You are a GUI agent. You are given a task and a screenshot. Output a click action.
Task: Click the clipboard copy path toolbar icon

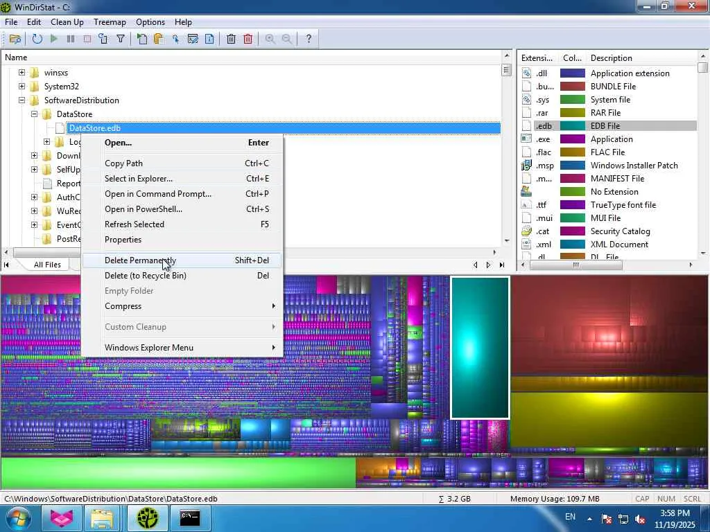click(159, 39)
